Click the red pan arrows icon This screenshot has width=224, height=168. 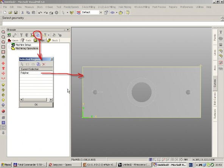(x=3, y=63)
